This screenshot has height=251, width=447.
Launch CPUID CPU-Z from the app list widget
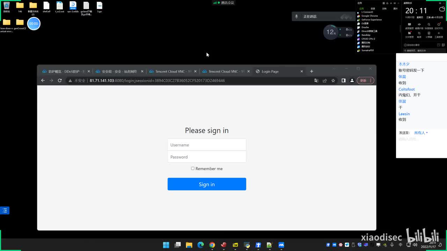366,39
